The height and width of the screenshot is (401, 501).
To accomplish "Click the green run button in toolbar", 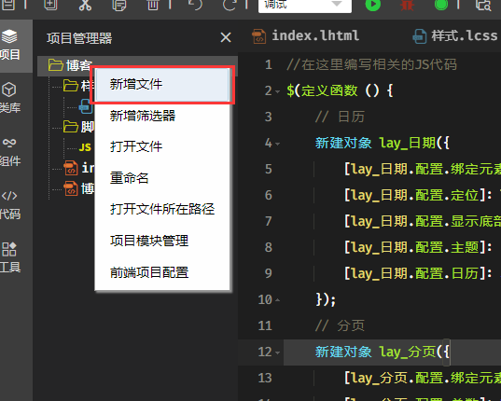I will click(373, 5).
